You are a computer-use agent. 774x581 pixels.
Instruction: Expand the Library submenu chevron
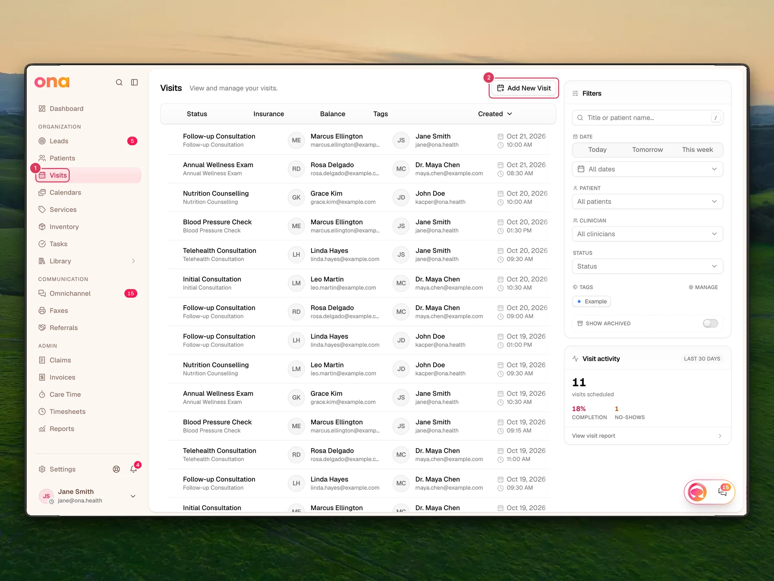click(133, 261)
